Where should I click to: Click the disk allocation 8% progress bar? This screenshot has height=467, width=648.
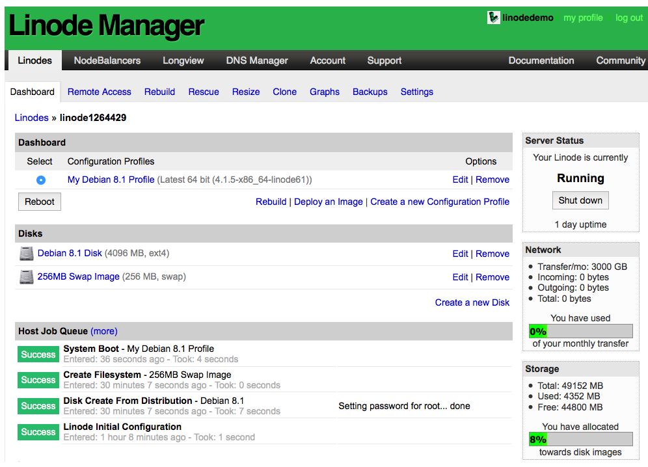click(x=580, y=439)
